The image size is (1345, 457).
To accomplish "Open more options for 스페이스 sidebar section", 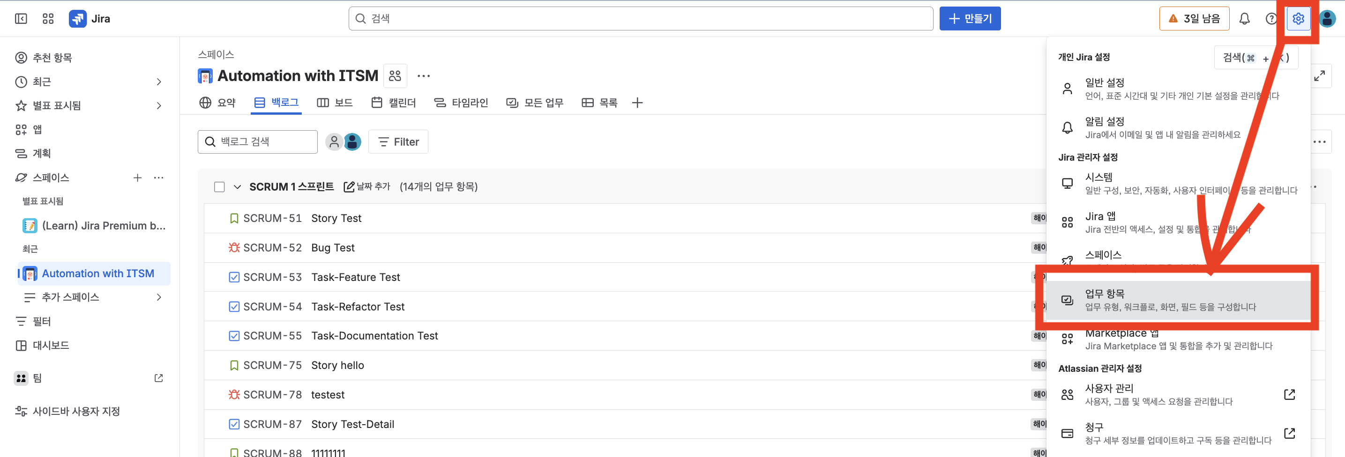I will 159,177.
